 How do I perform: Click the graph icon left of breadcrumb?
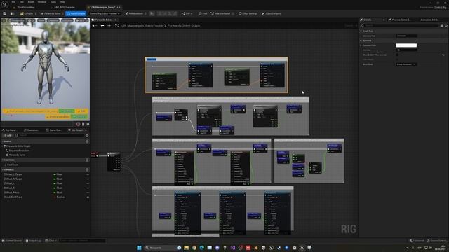coord(117,26)
